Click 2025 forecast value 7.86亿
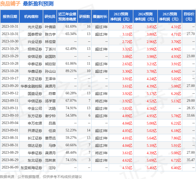The height and width of the screenshot is (179, 196). tap(176, 138)
